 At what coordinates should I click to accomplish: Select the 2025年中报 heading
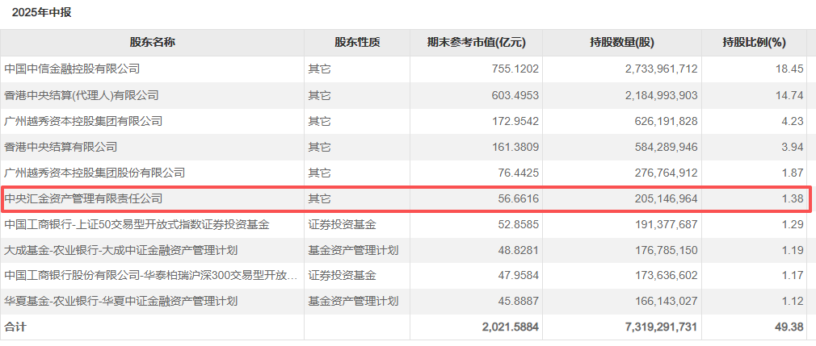point(42,13)
